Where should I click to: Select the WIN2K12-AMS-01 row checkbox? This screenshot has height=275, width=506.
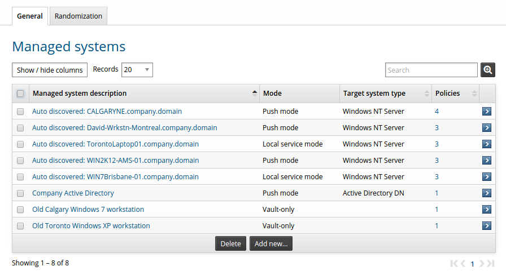20,161
